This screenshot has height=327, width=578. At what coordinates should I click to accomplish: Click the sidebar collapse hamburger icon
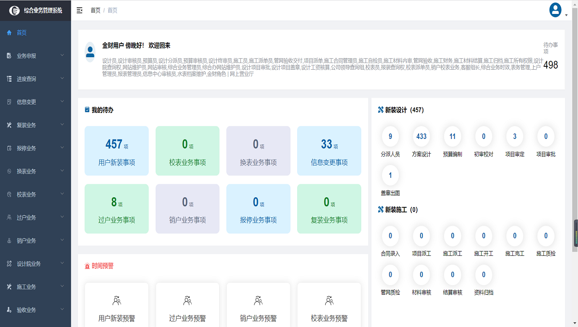[79, 10]
